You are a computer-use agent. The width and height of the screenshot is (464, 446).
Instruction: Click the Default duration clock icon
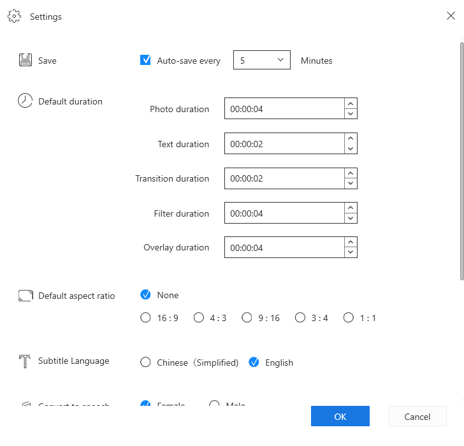(25, 101)
